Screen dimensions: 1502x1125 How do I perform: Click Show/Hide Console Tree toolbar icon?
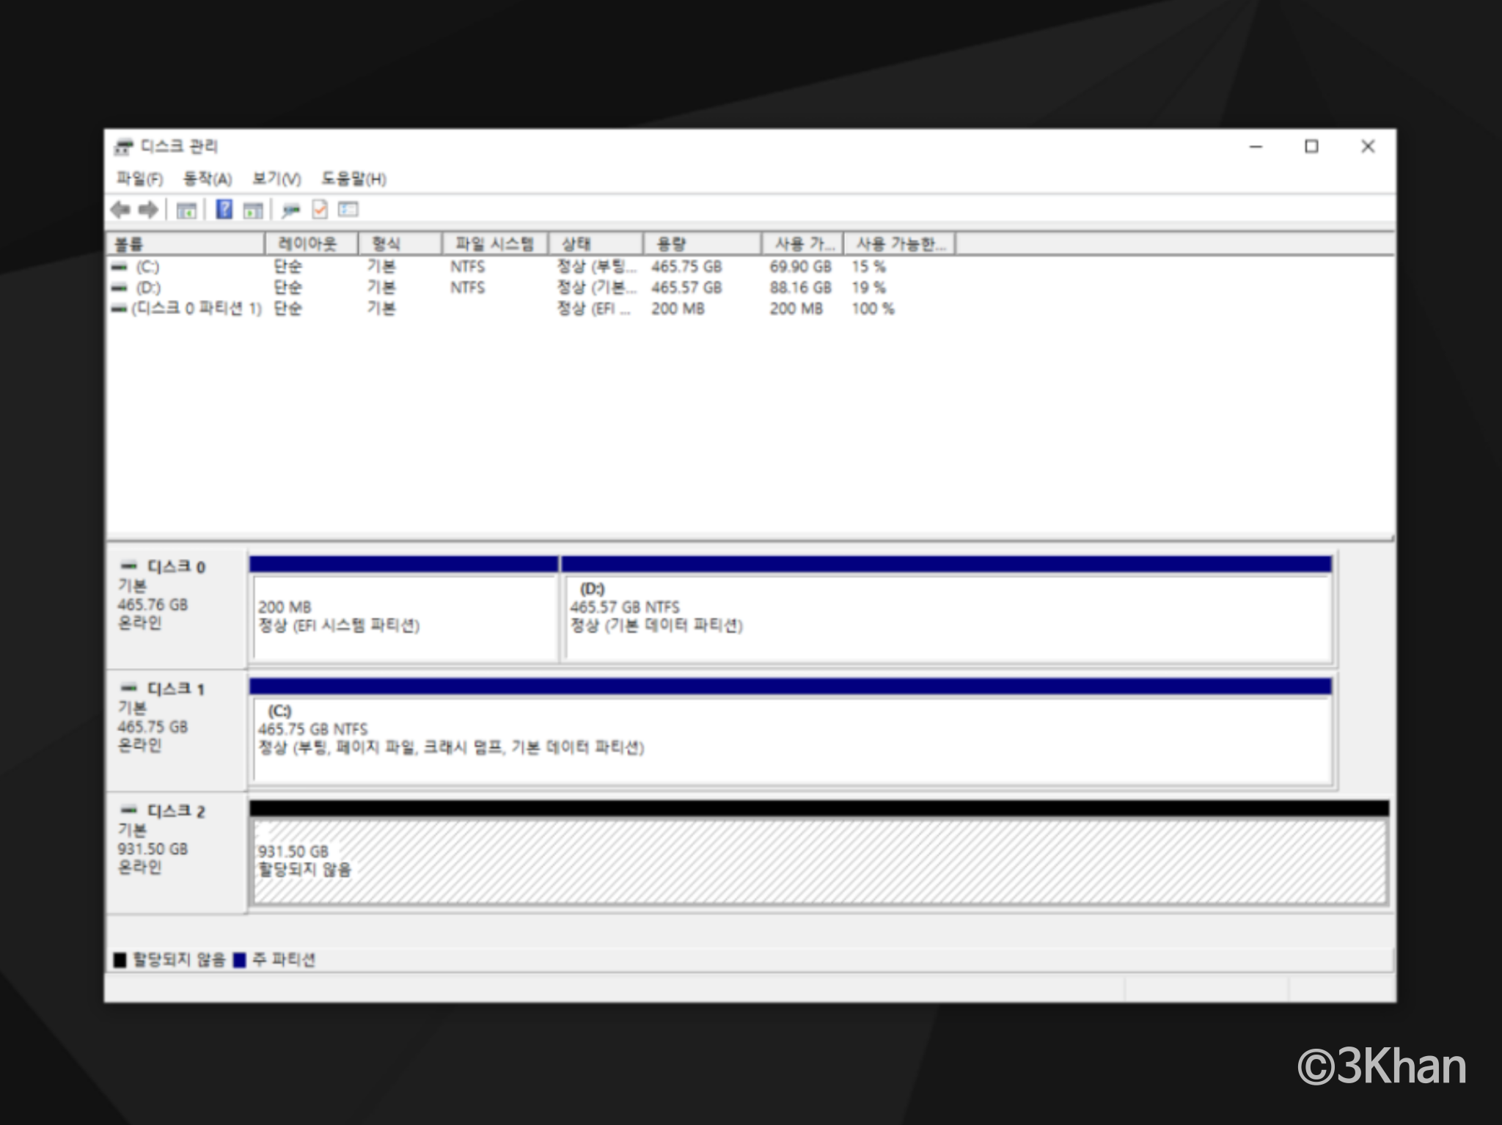coord(186,210)
